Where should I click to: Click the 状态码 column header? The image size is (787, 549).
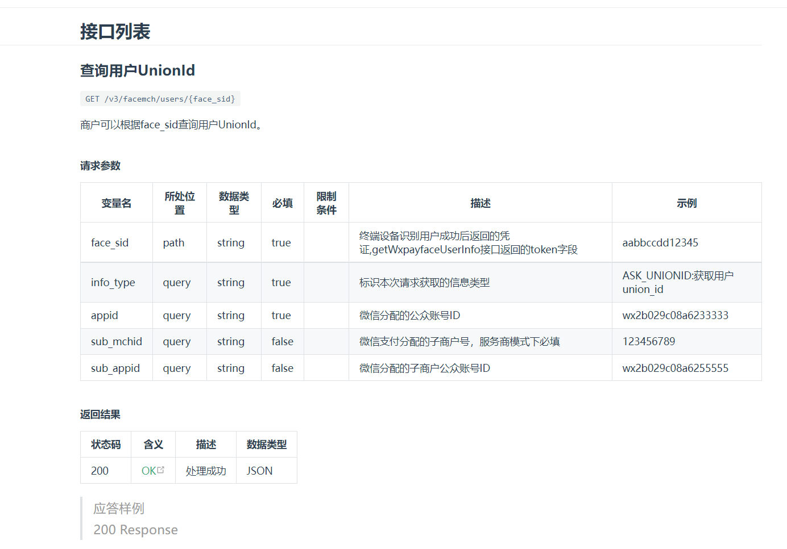[106, 445]
